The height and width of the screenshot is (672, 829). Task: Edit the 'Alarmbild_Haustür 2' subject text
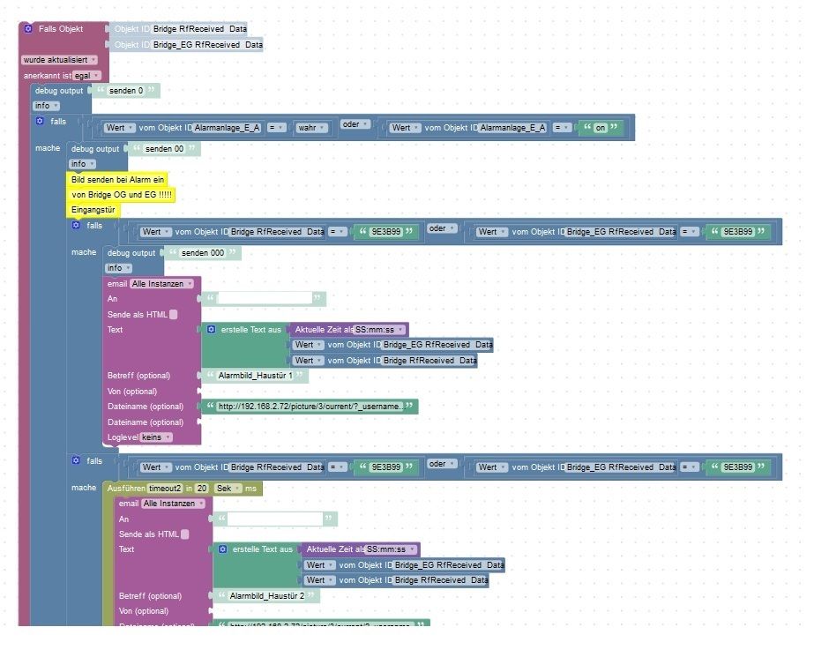coord(267,596)
